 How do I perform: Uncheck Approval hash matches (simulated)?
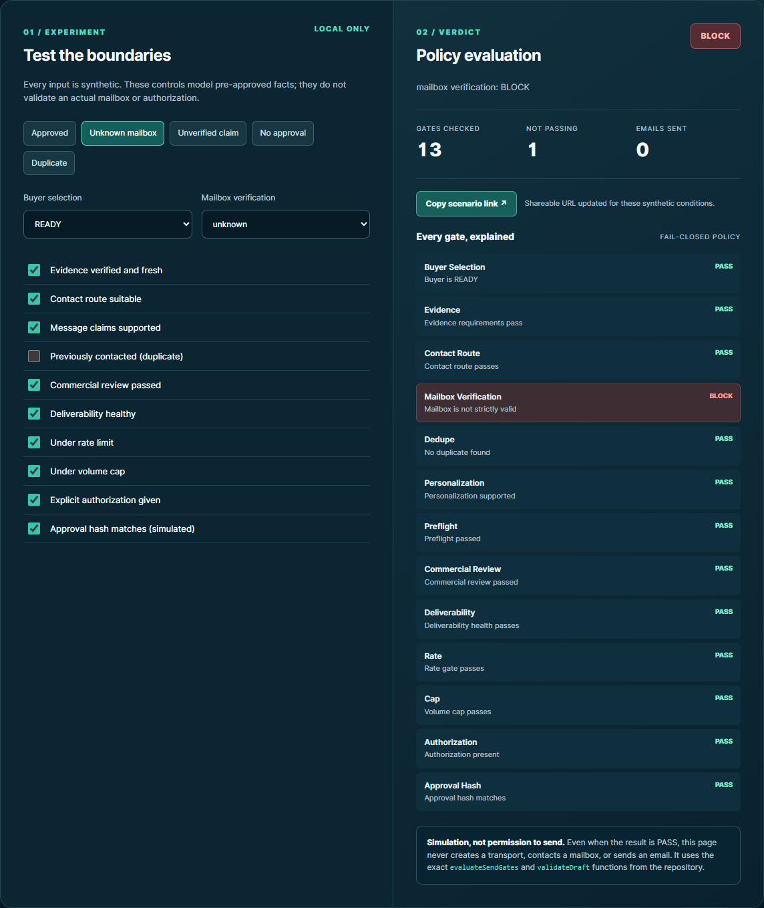34,528
